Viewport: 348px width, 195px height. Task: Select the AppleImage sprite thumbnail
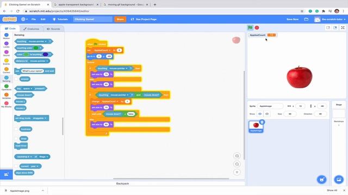pos(256,126)
